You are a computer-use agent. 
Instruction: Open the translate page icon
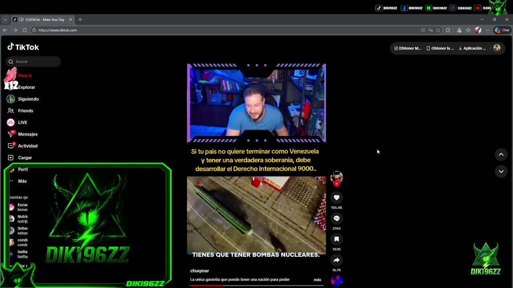(x=431, y=30)
